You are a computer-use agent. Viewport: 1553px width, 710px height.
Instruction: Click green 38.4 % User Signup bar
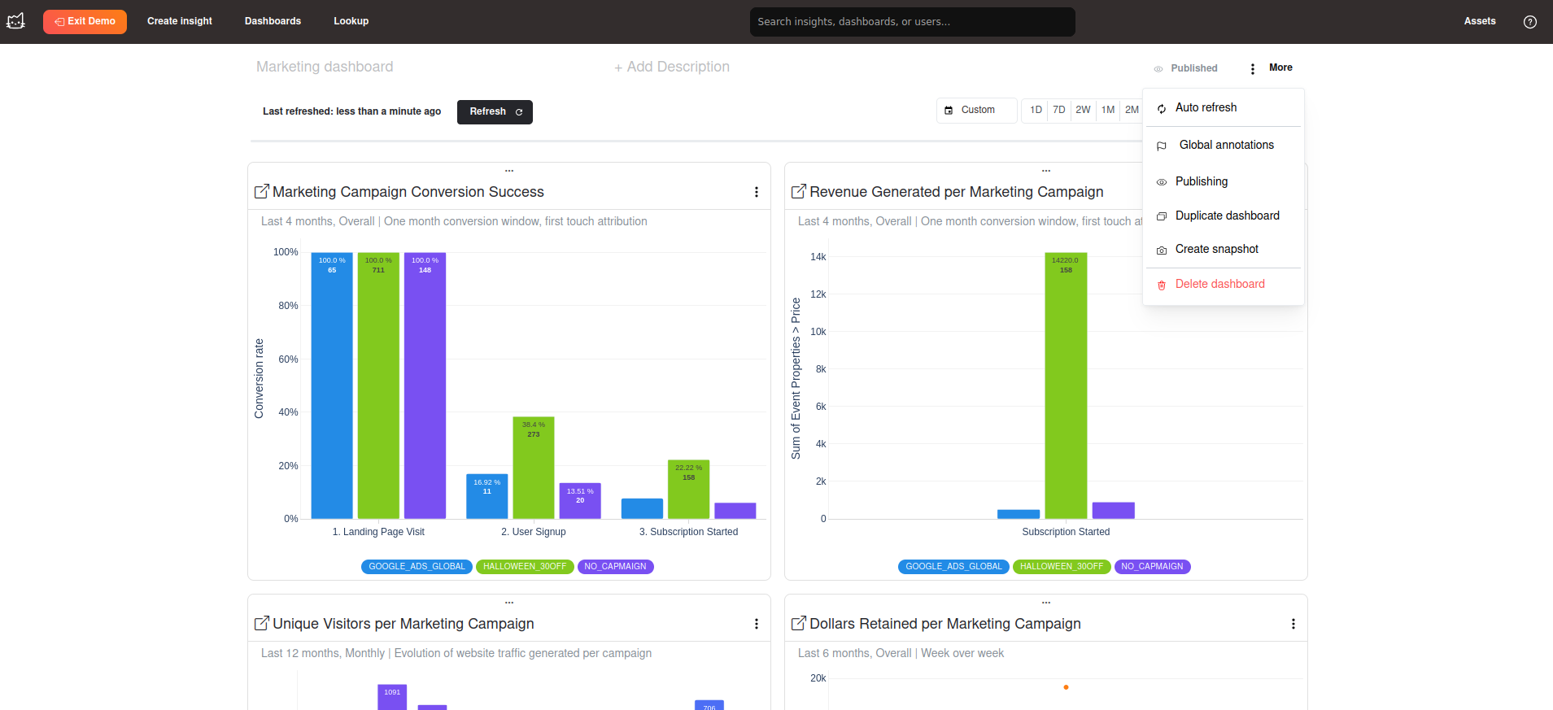(534, 468)
